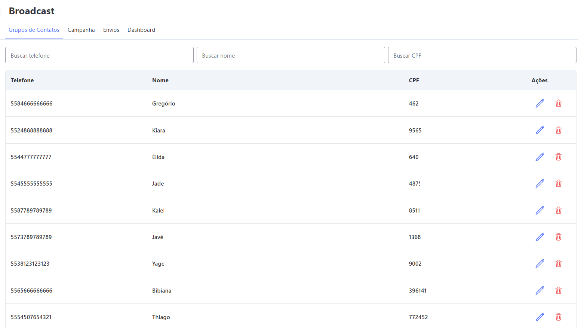Trash the contact with phone 5538123123123

click(558, 263)
